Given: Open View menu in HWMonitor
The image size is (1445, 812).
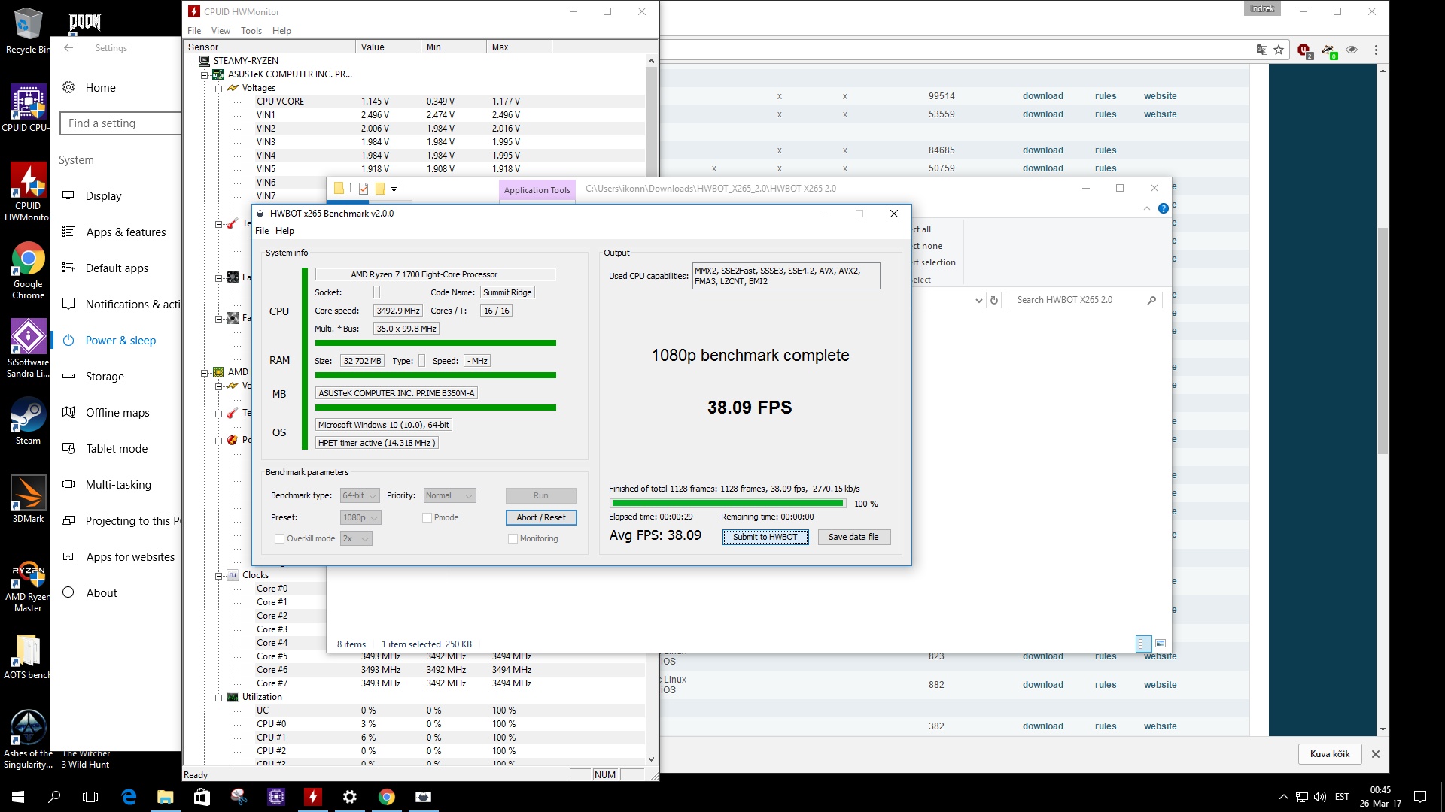Looking at the screenshot, I should coord(221,31).
